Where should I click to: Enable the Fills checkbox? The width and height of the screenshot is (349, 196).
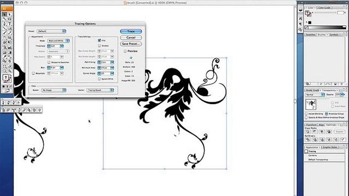tap(99, 40)
